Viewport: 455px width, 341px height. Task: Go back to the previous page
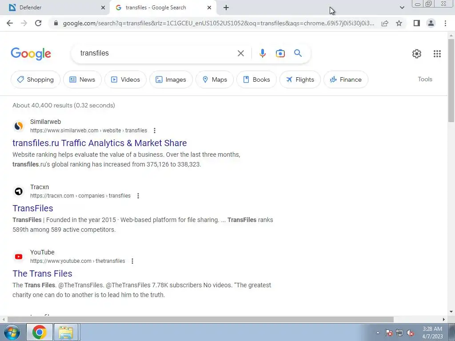(10, 23)
